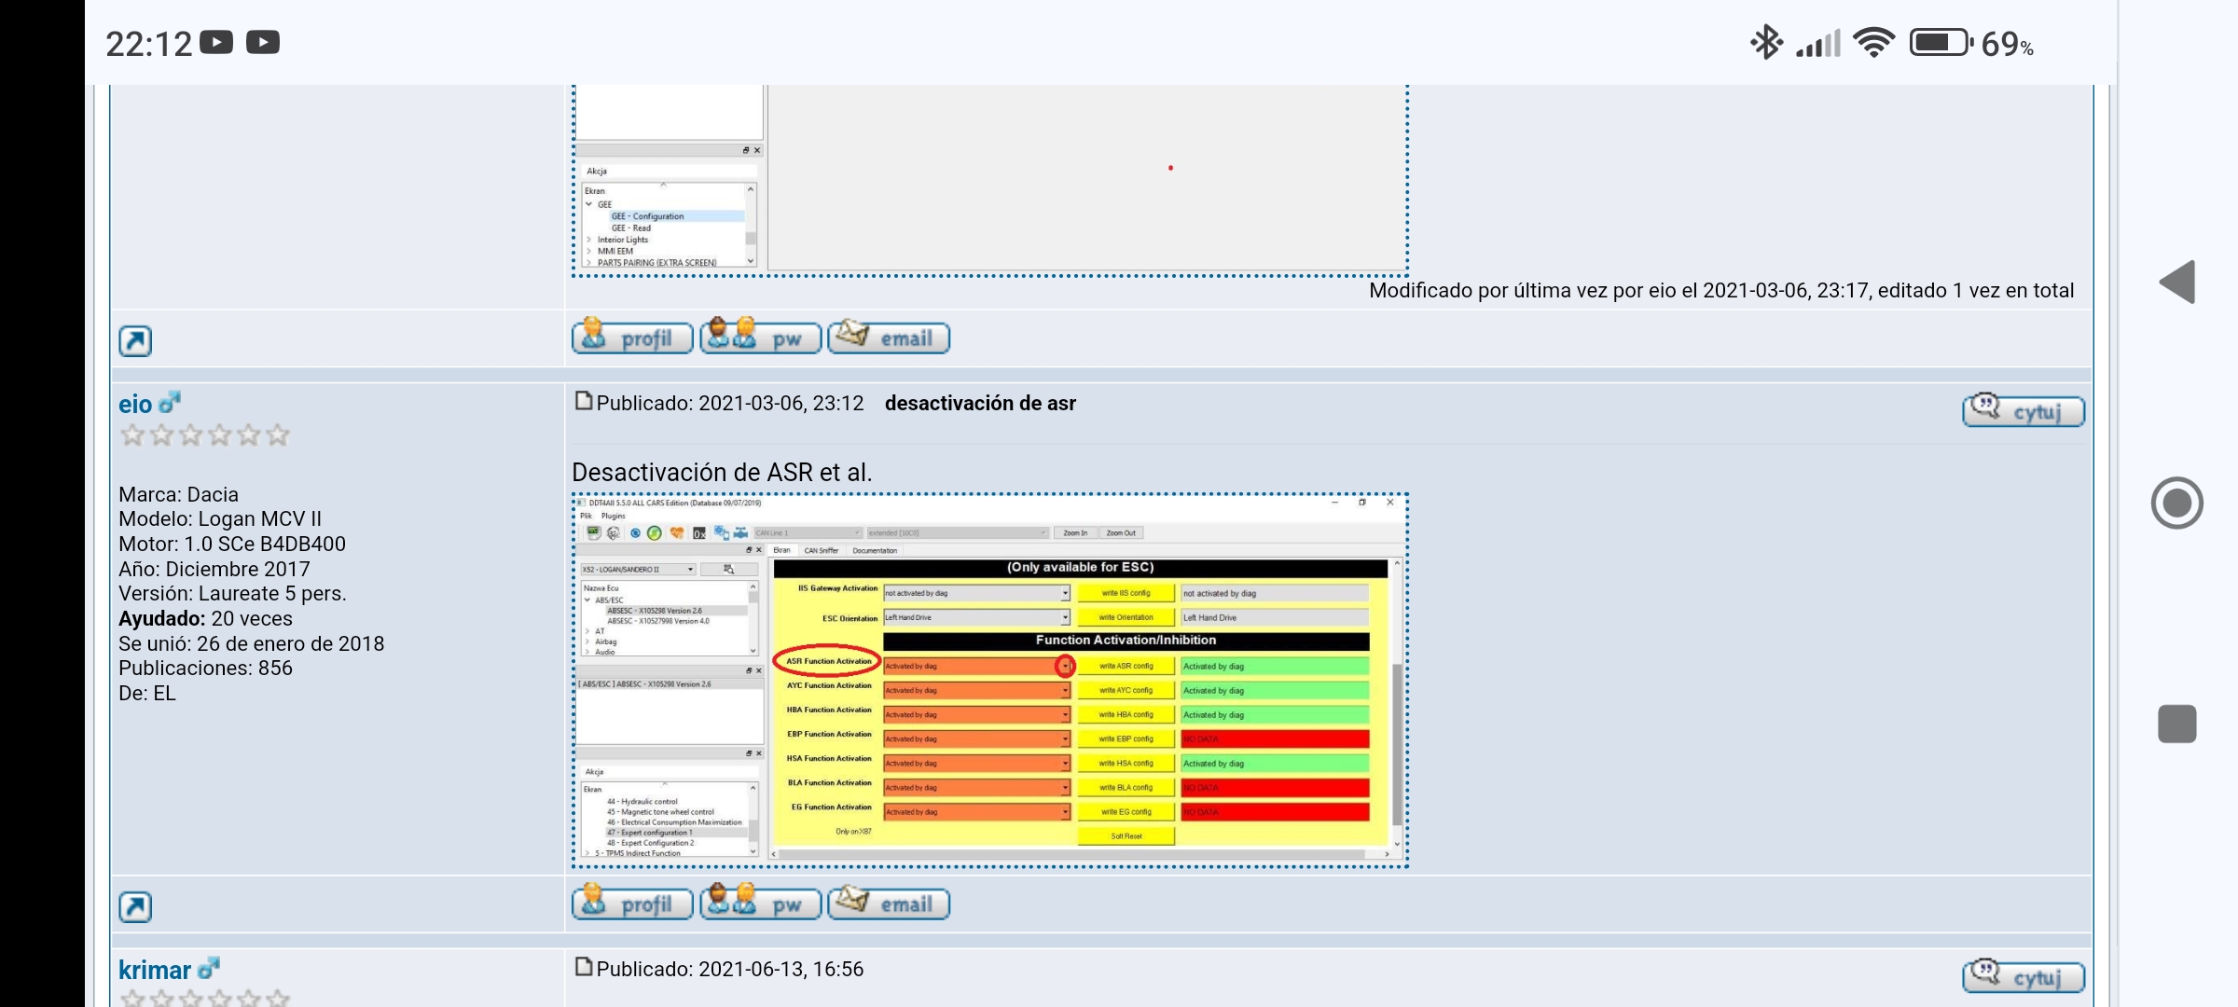2238x1007 pixels.
Task: Click the profil button in eio's post
Action: pos(632,904)
